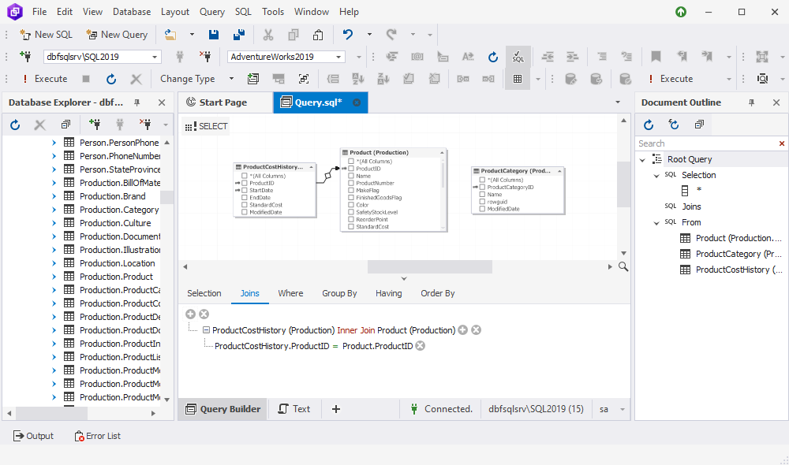Switch to the Where tab
The image size is (789, 465).
pyautogui.click(x=290, y=293)
